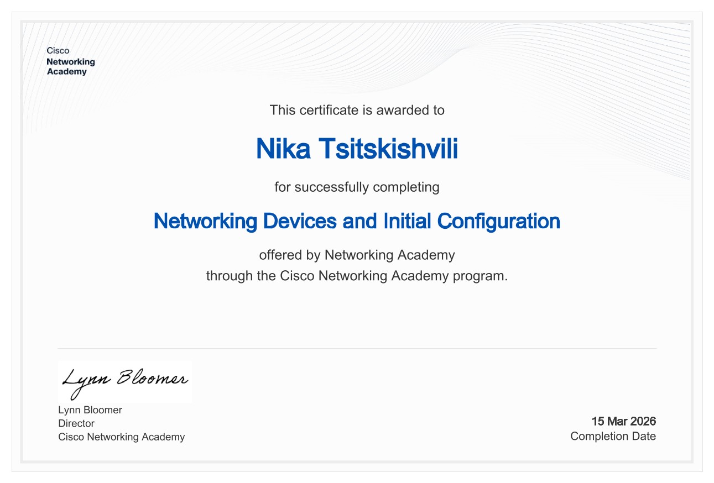Click "through the Cisco Networking Academy program." line
Screen dimensions: 714x483
click(x=357, y=275)
